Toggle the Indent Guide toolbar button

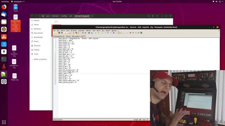pyautogui.click(x=113, y=33)
